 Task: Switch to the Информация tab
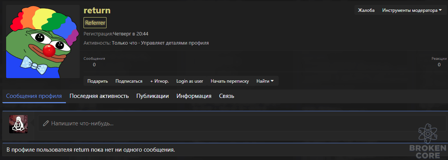coord(194,96)
